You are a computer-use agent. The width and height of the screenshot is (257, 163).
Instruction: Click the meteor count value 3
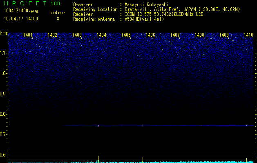(58, 18)
